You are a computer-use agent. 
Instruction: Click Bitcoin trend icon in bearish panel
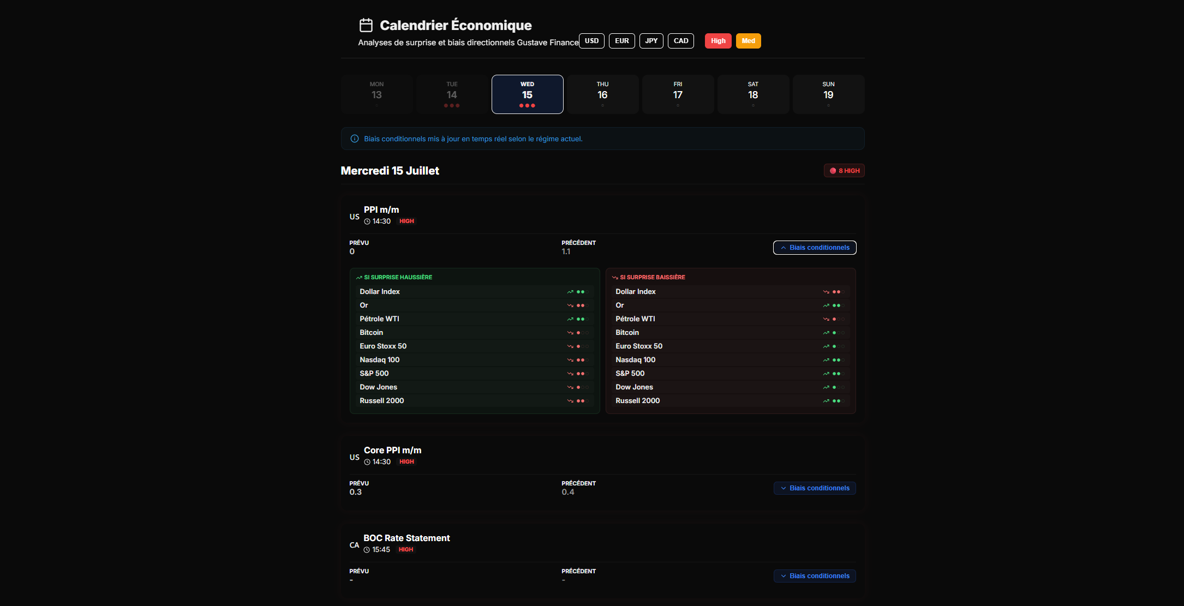click(826, 333)
